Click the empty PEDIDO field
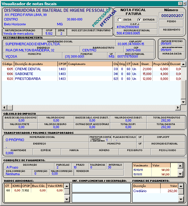This screenshot has width=188, height=206. click(x=171, y=23)
